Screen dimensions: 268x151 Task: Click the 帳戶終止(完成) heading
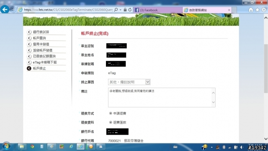95,34
